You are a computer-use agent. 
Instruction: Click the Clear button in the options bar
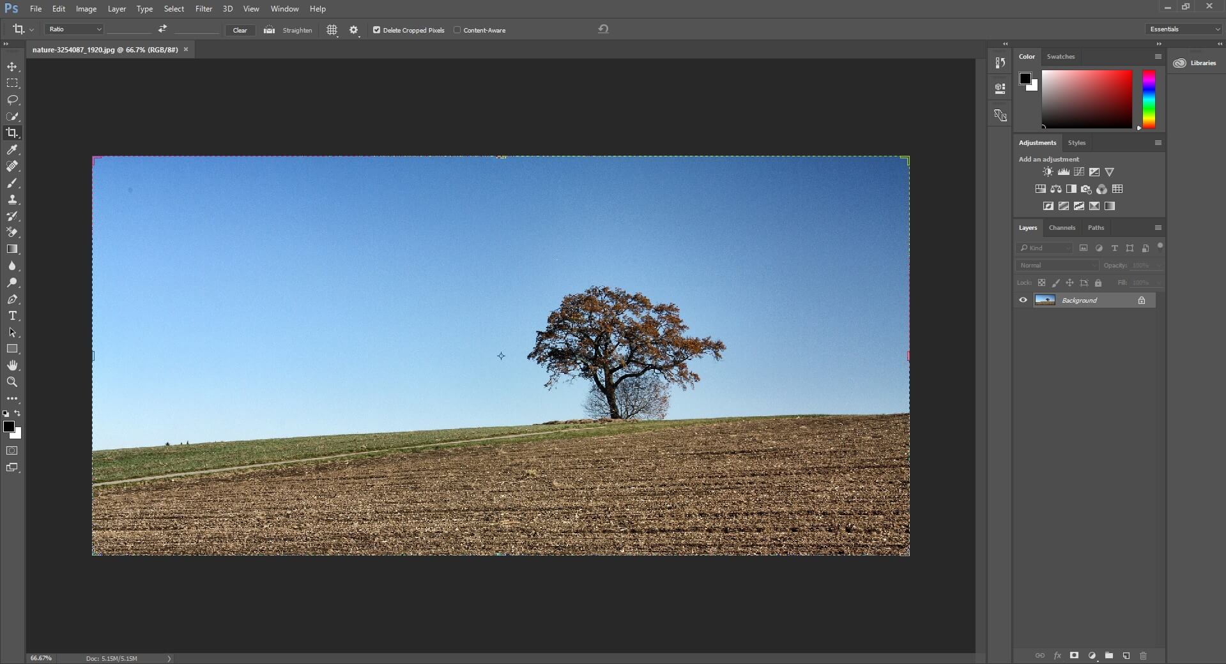coord(240,30)
